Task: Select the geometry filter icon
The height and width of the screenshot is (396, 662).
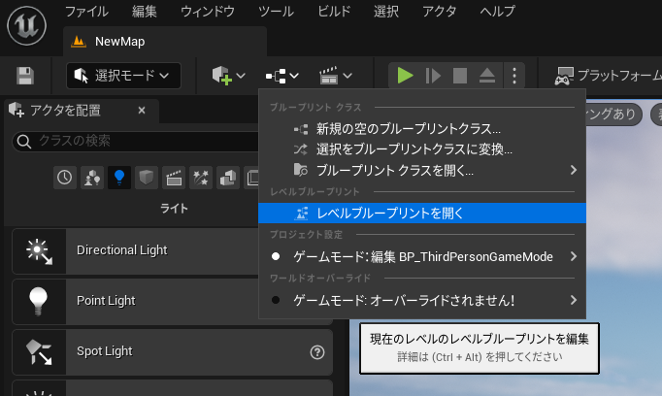Action: (228, 178)
